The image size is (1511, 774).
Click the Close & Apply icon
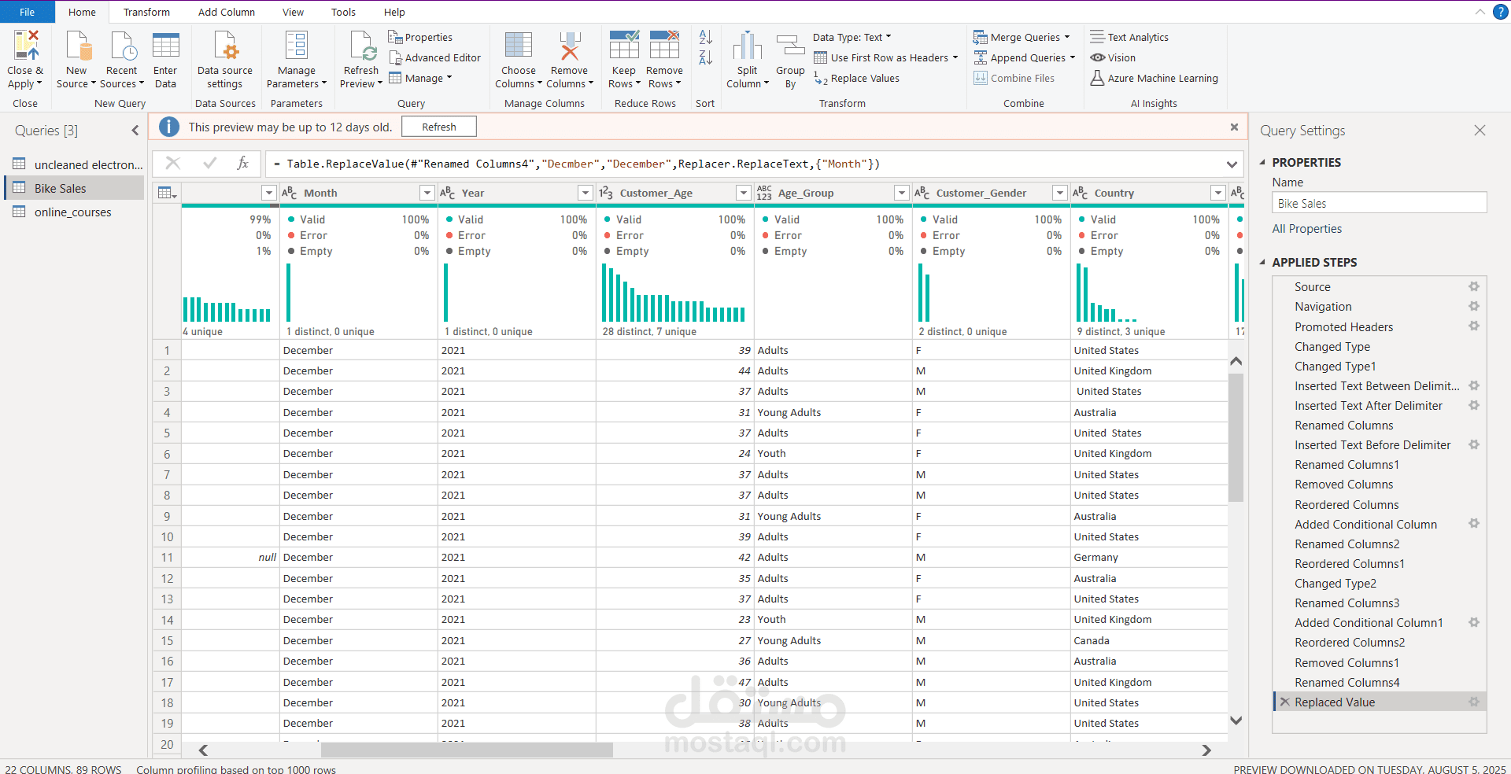pos(25,46)
